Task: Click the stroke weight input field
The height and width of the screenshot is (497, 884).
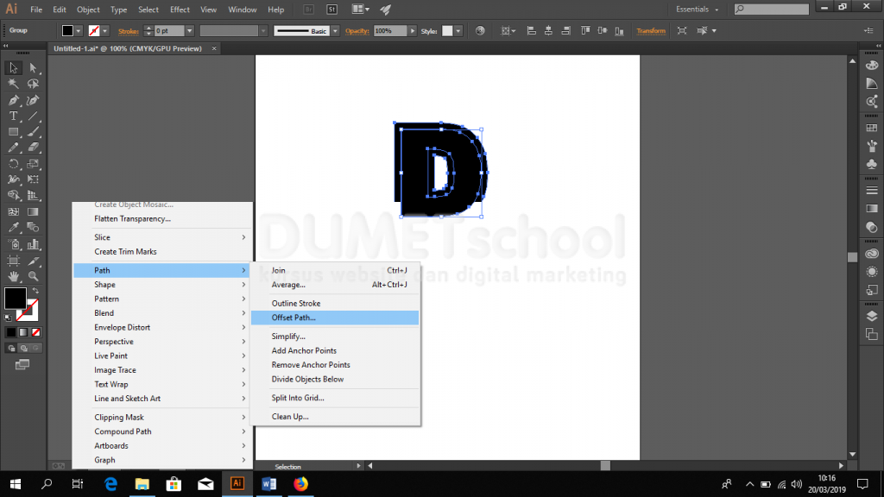Action: (168, 31)
